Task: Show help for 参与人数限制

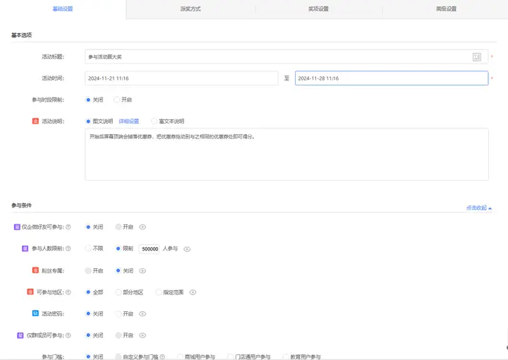Action: coord(68,248)
